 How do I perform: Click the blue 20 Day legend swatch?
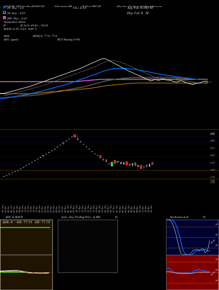(4, 7)
